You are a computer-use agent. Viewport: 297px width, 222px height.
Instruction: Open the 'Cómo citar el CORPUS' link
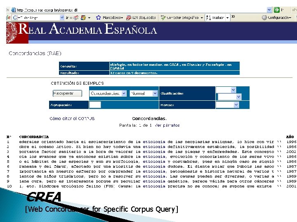coord(72,118)
